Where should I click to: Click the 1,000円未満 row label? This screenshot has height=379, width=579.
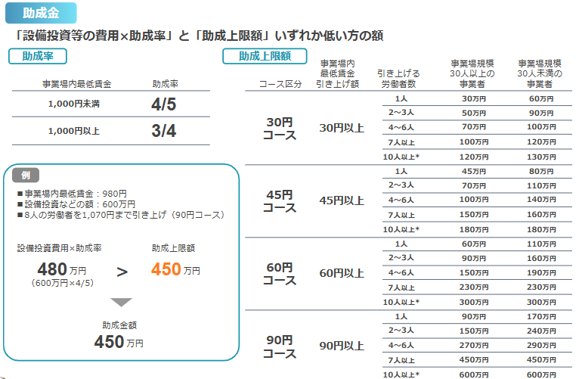74,104
